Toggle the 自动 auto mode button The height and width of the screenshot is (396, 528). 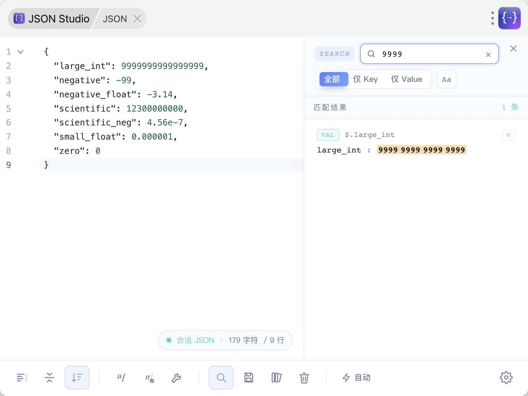tap(356, 378)
